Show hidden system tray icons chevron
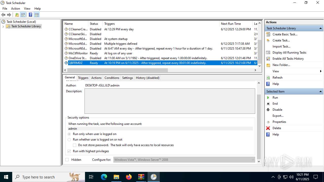 (x=273, y=177)
